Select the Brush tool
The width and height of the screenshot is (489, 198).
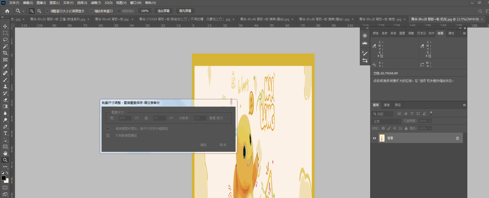tap(5, 80)
